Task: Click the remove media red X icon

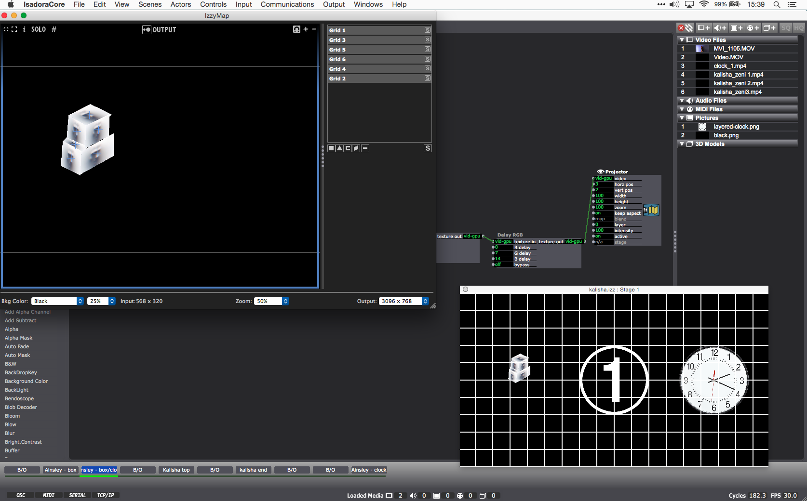Action: click(x=681, y=28)
